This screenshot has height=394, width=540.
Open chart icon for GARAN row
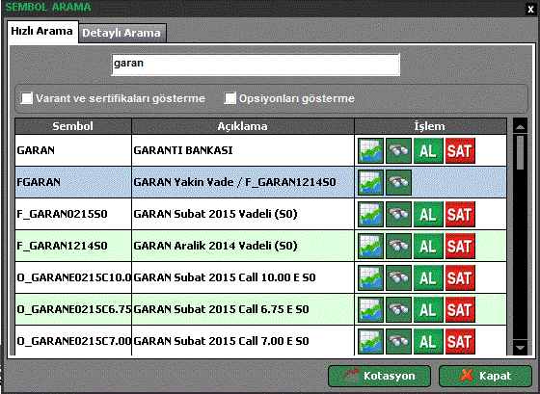point(370,150)
